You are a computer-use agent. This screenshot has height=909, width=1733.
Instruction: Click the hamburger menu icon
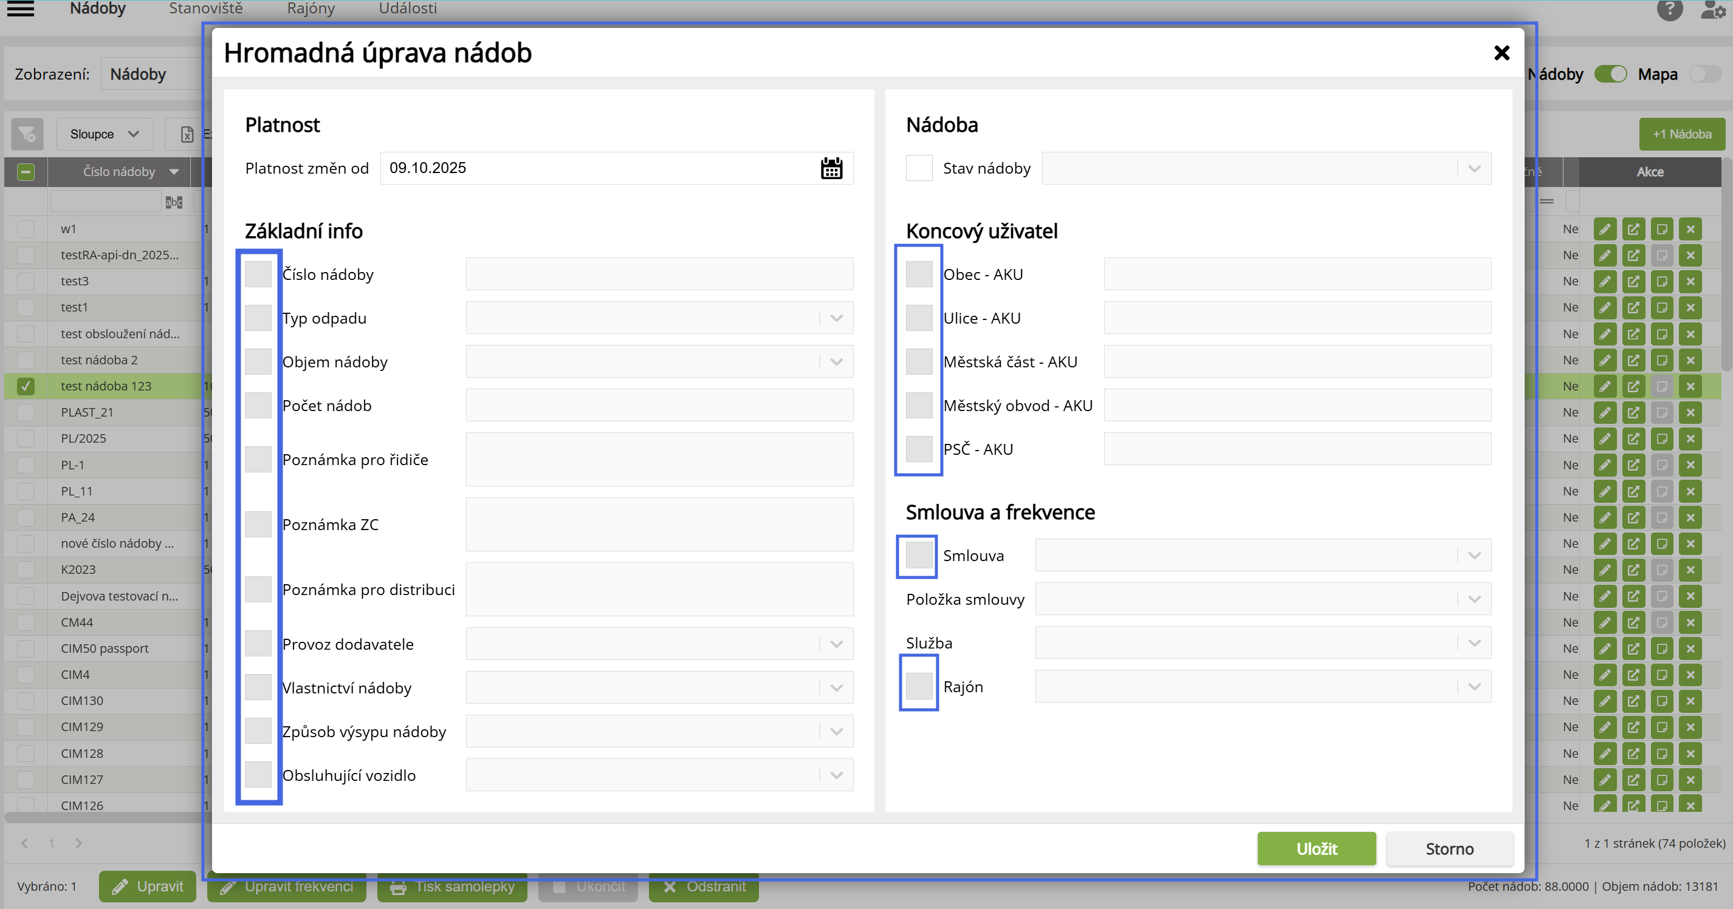(x=20, y=9)
